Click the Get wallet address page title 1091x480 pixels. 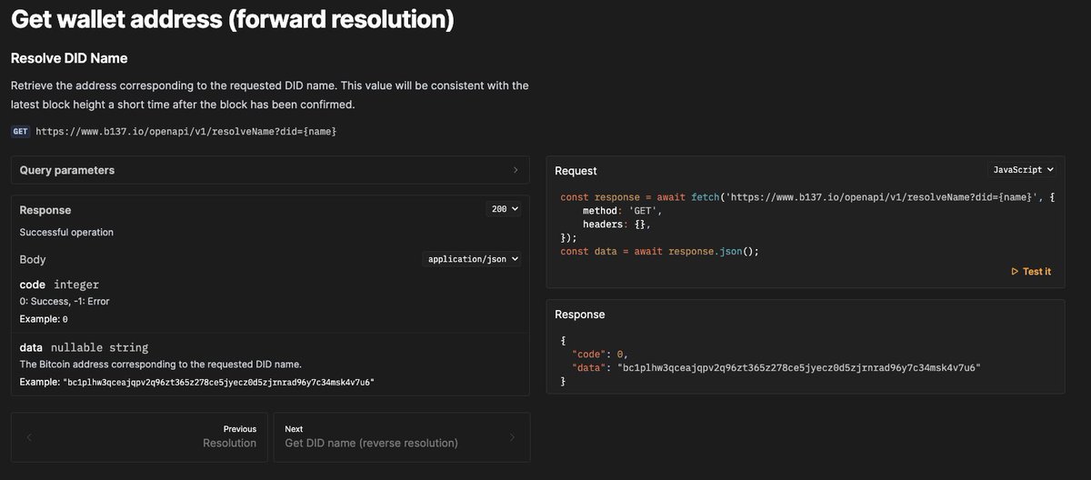(x=233, y=17)
